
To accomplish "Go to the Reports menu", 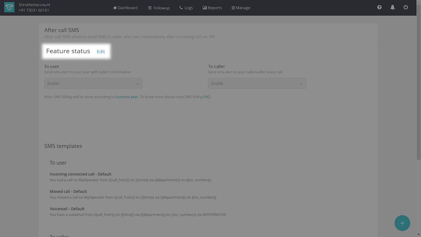I will pyautogui.click(x=215, y=8).
